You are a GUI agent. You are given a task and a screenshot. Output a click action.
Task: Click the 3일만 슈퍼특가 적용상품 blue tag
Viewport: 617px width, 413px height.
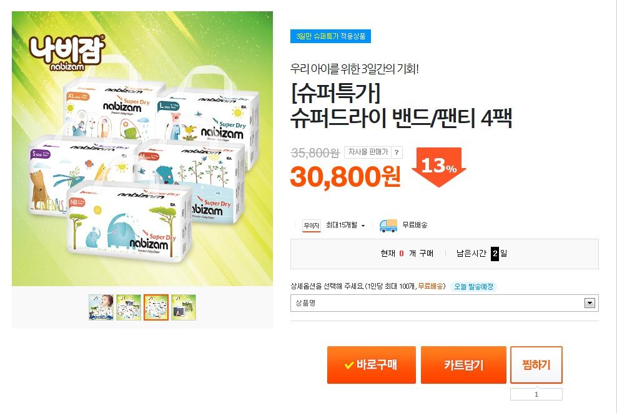330,36
